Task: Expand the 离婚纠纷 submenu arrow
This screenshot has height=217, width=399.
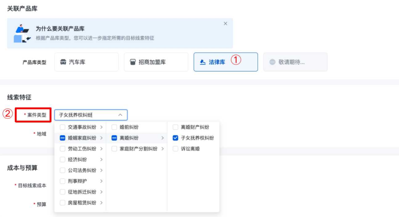Action: [x=162, y=138]
